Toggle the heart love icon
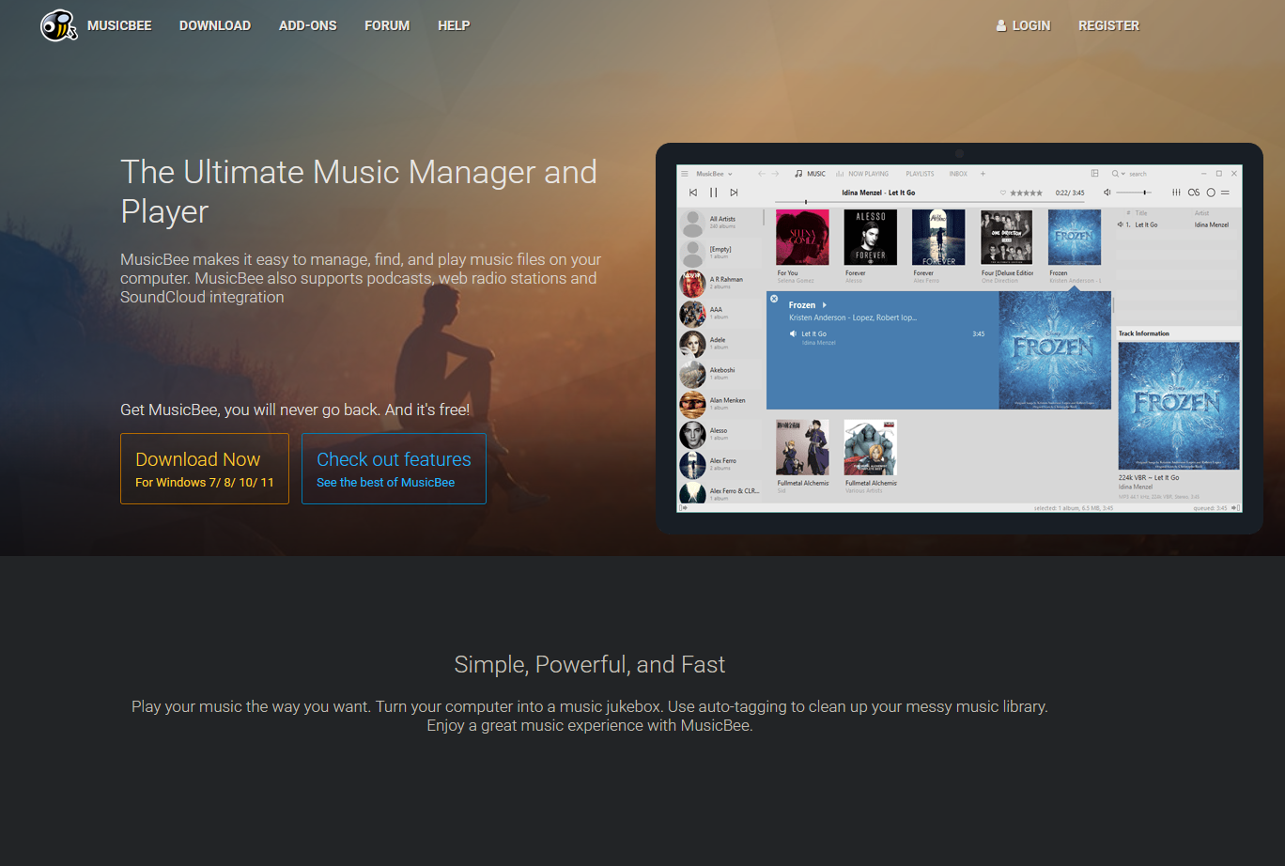Screen dimensions: 1285x866 1003,193
